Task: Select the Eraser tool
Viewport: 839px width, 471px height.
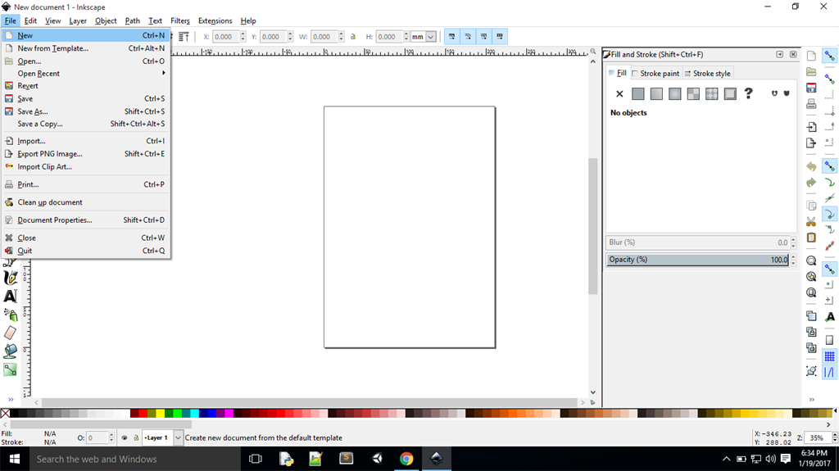Action: click(10, 333)
